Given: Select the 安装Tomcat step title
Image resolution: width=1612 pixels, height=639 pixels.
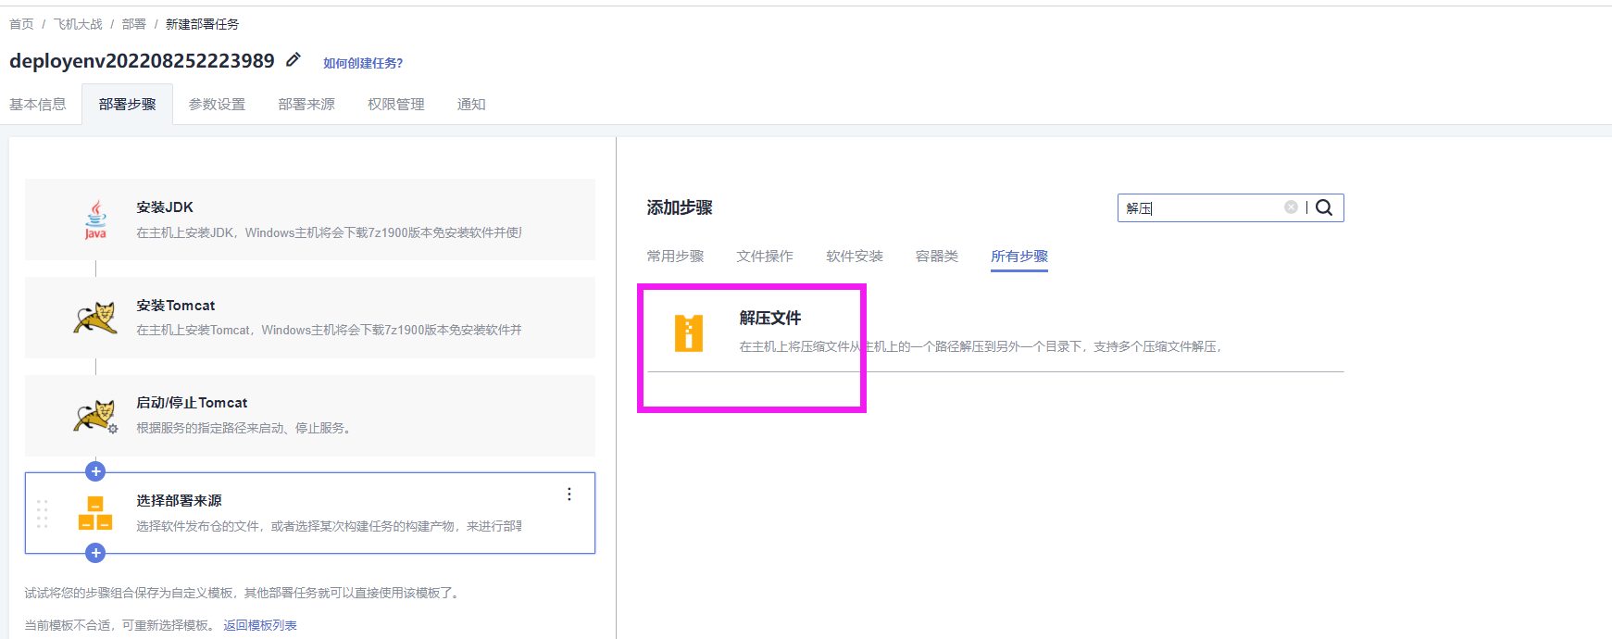Looking at the screenshot, I should pyautogui.click(x=176, y=306).
